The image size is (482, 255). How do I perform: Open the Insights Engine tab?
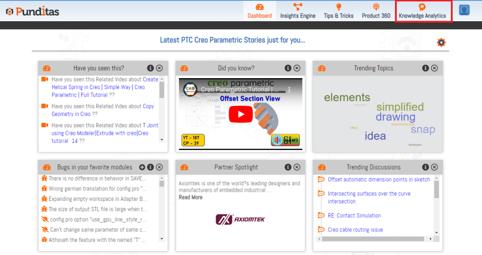298,11
